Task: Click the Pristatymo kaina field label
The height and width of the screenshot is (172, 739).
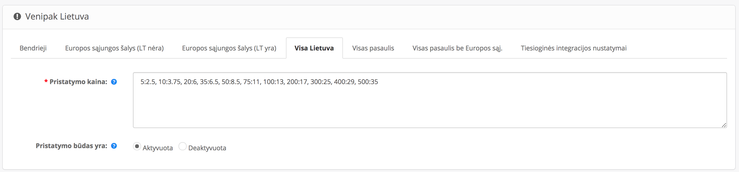Action: [x=78, y=82]
